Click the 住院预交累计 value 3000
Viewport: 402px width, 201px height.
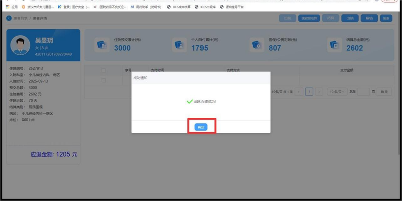[122, 48]
